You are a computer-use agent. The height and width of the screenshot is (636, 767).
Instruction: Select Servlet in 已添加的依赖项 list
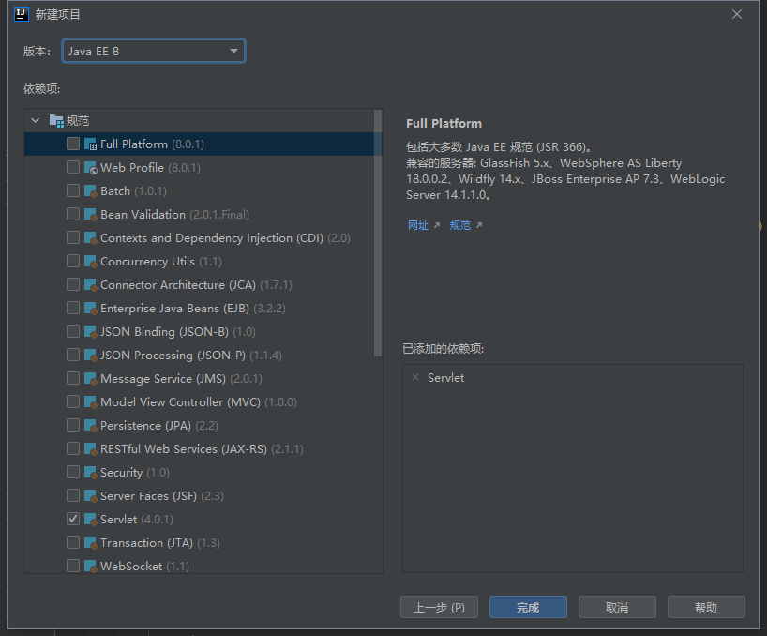445,378
